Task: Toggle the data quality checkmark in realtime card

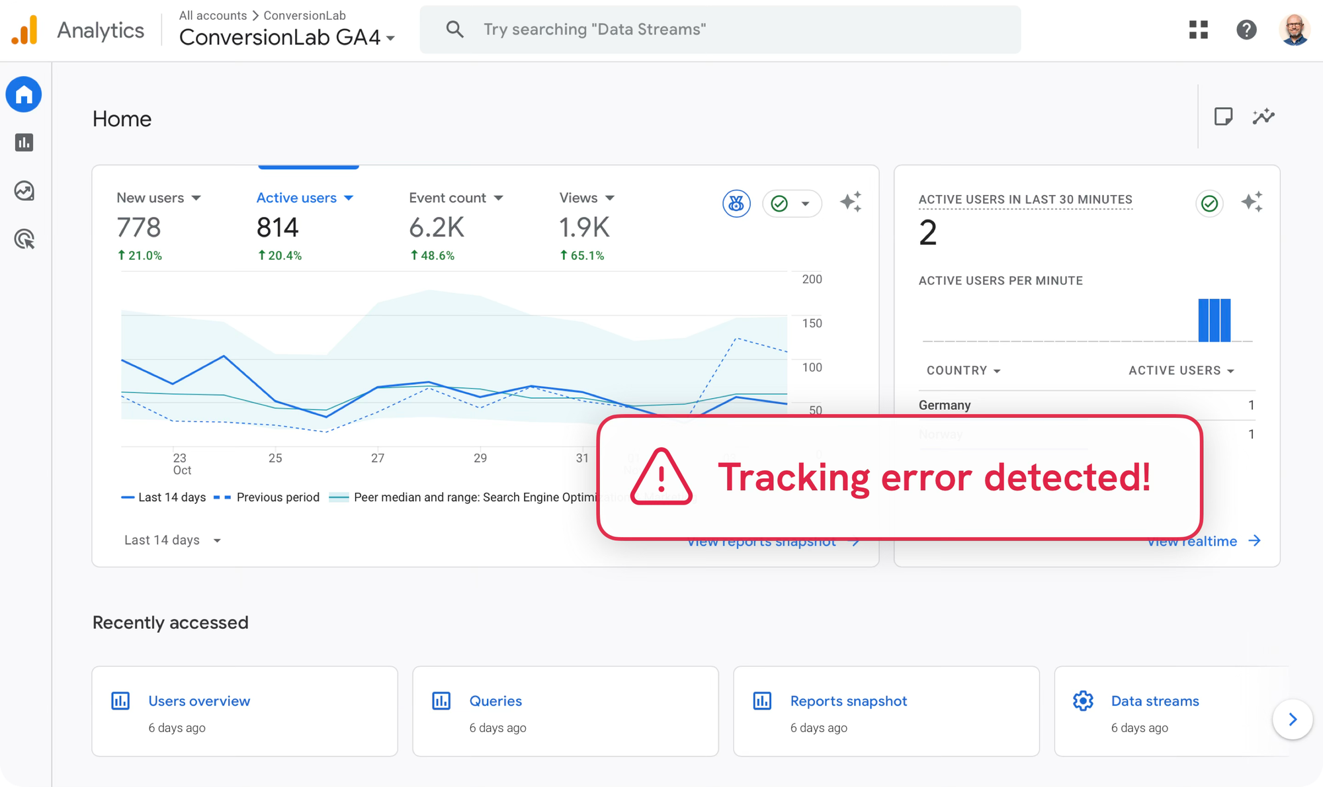Action: [1209, 203]
